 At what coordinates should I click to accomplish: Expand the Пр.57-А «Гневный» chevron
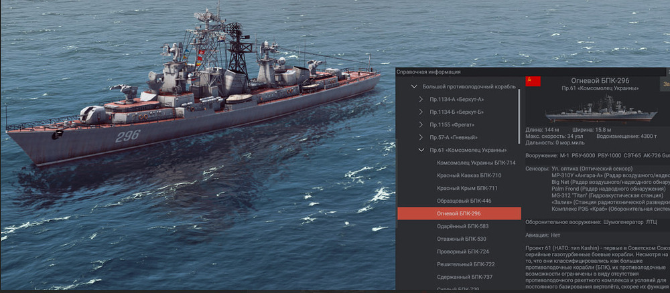(x=421, y=137)
